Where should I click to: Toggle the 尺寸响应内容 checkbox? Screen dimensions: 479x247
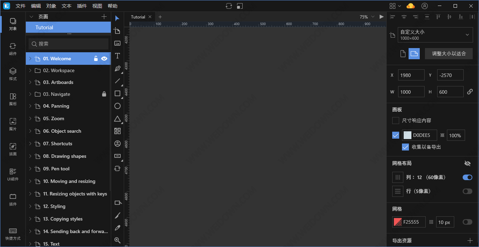[396, 121]
